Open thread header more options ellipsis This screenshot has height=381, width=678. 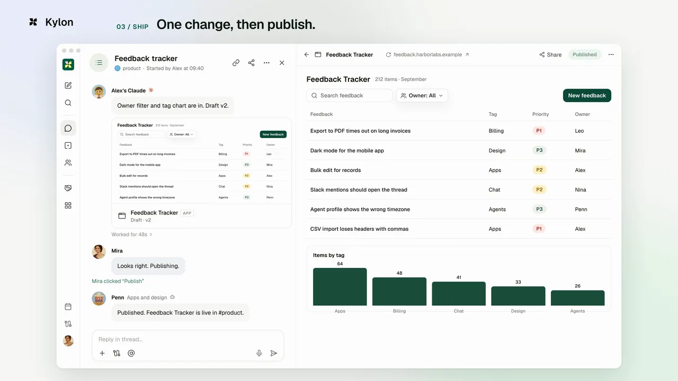266,62
